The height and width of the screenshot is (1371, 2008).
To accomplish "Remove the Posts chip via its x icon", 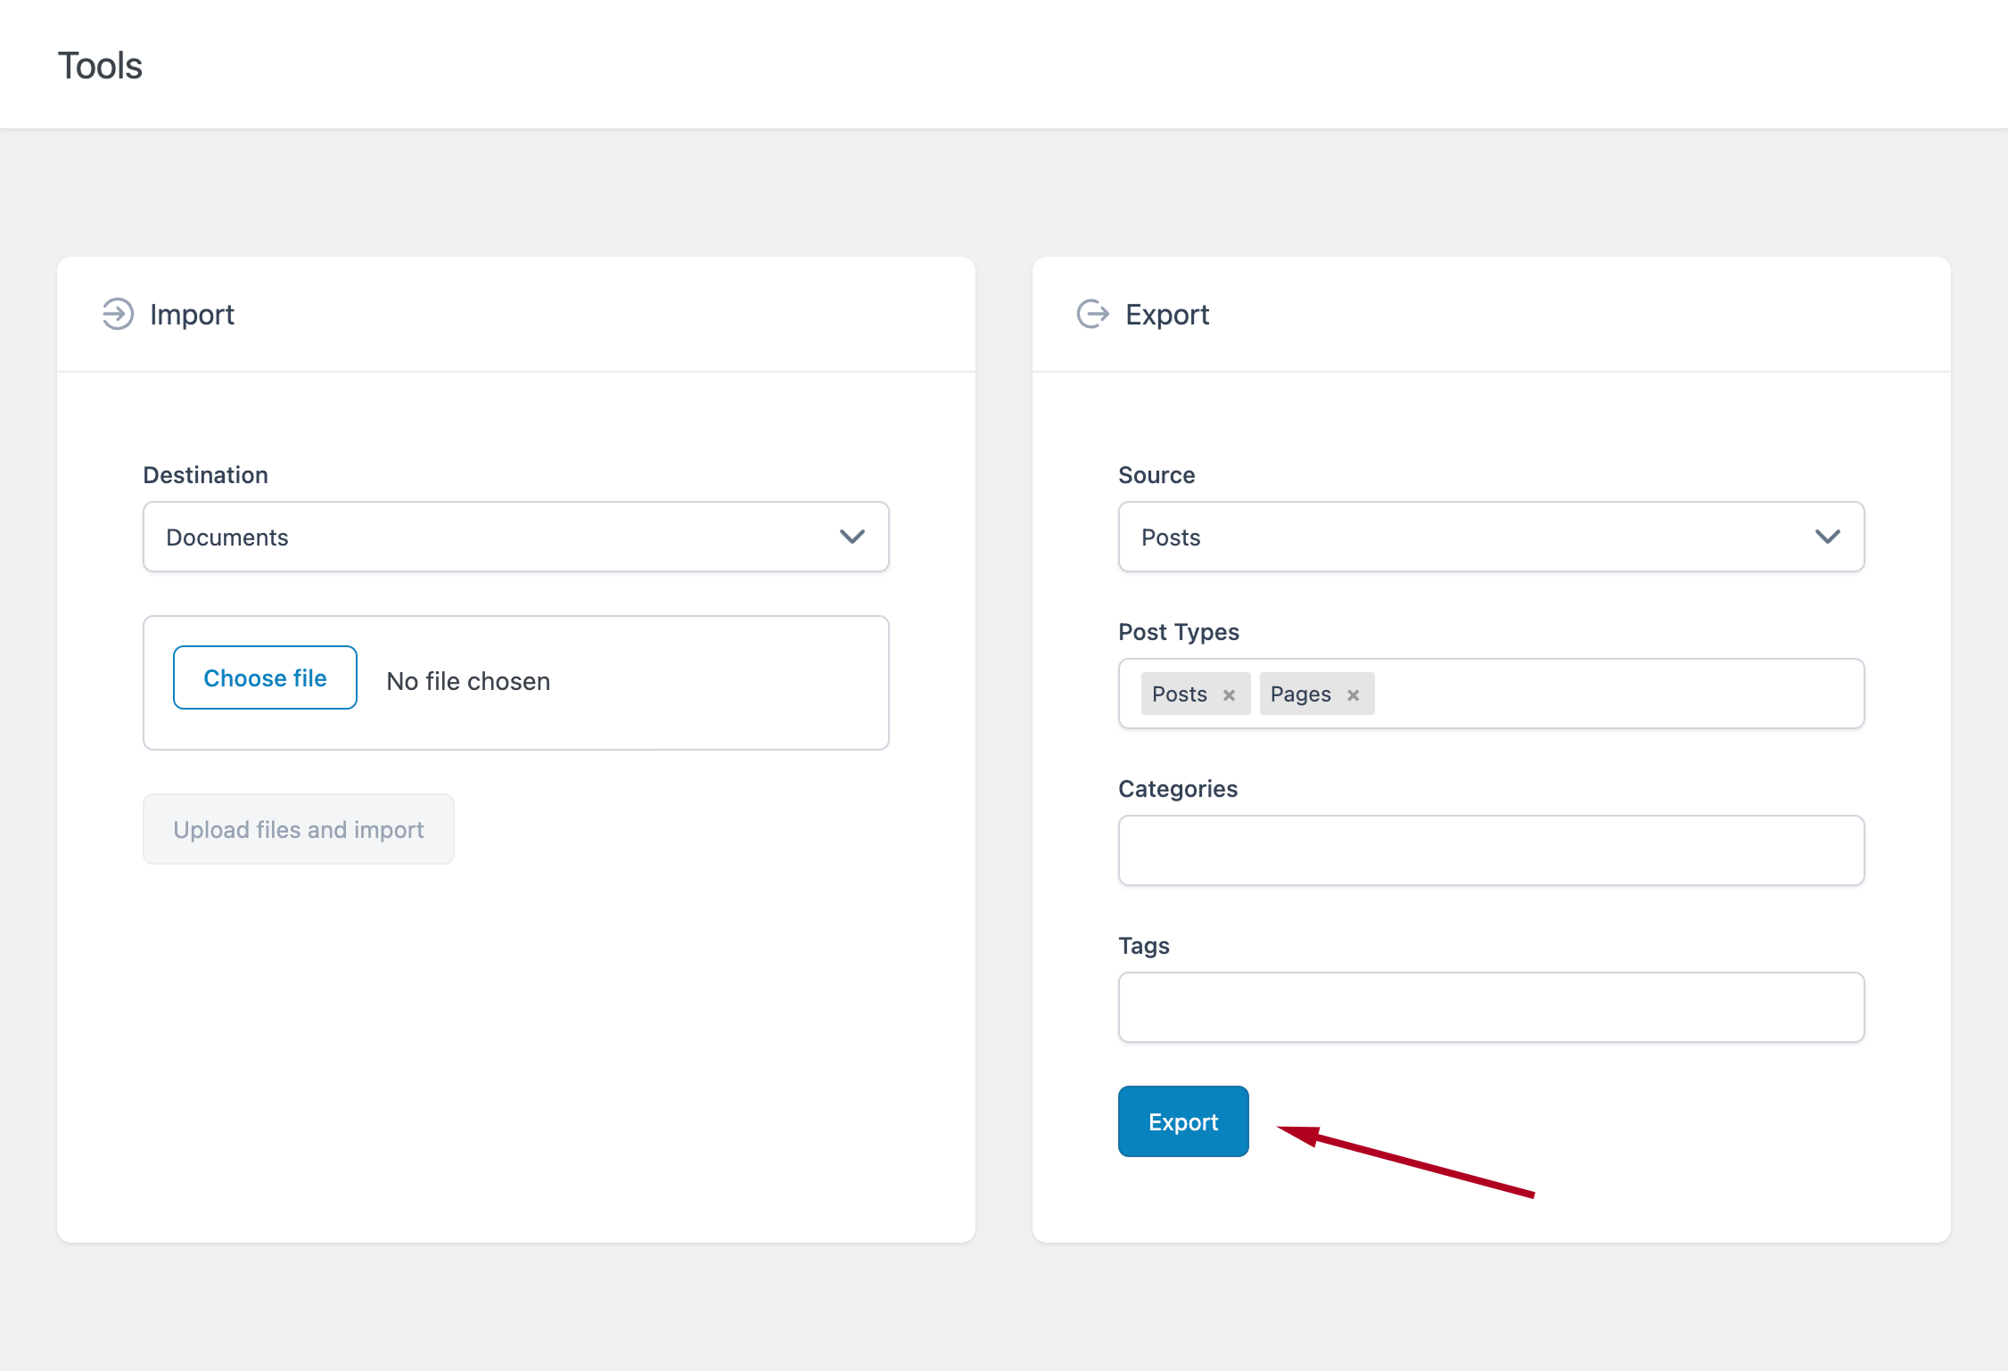I will 1229,694.
